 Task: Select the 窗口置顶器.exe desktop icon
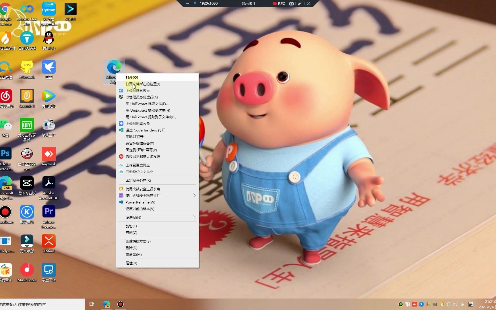[x=27, y=159]
